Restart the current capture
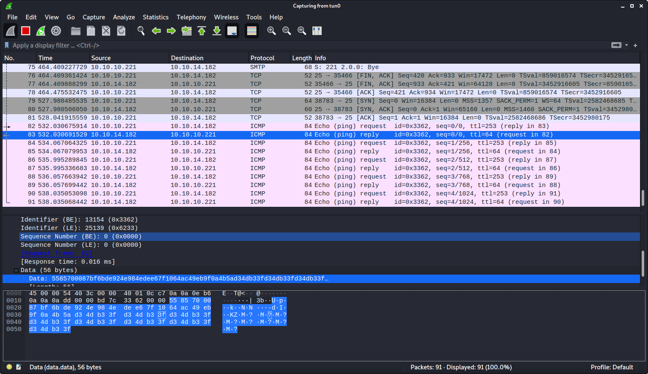 click(x=41, y=30)
